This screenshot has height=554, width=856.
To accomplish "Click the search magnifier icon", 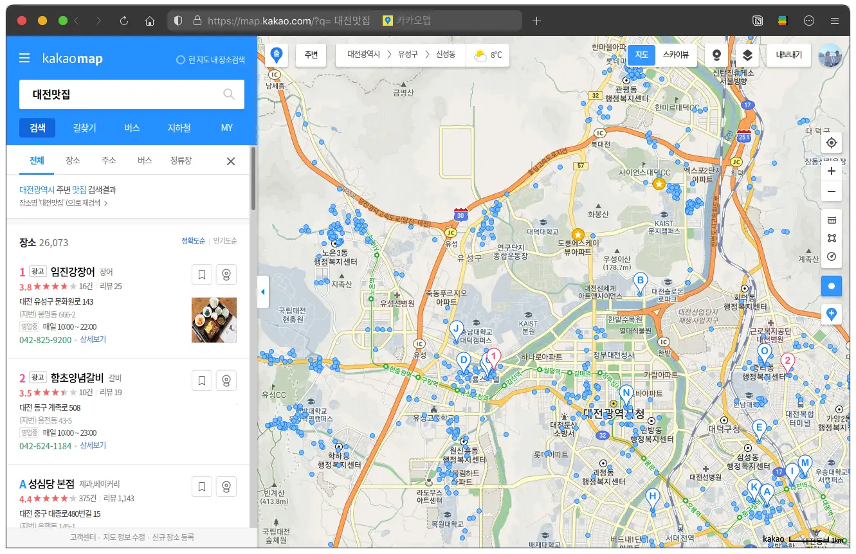I will tap(229, 94).
